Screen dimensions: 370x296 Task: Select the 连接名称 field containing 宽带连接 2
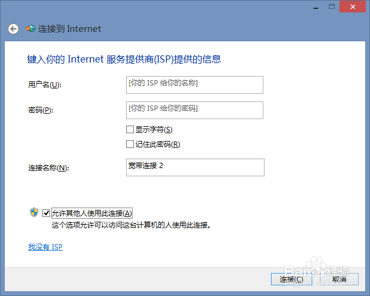pyautogui.click(x=195, y=167)
